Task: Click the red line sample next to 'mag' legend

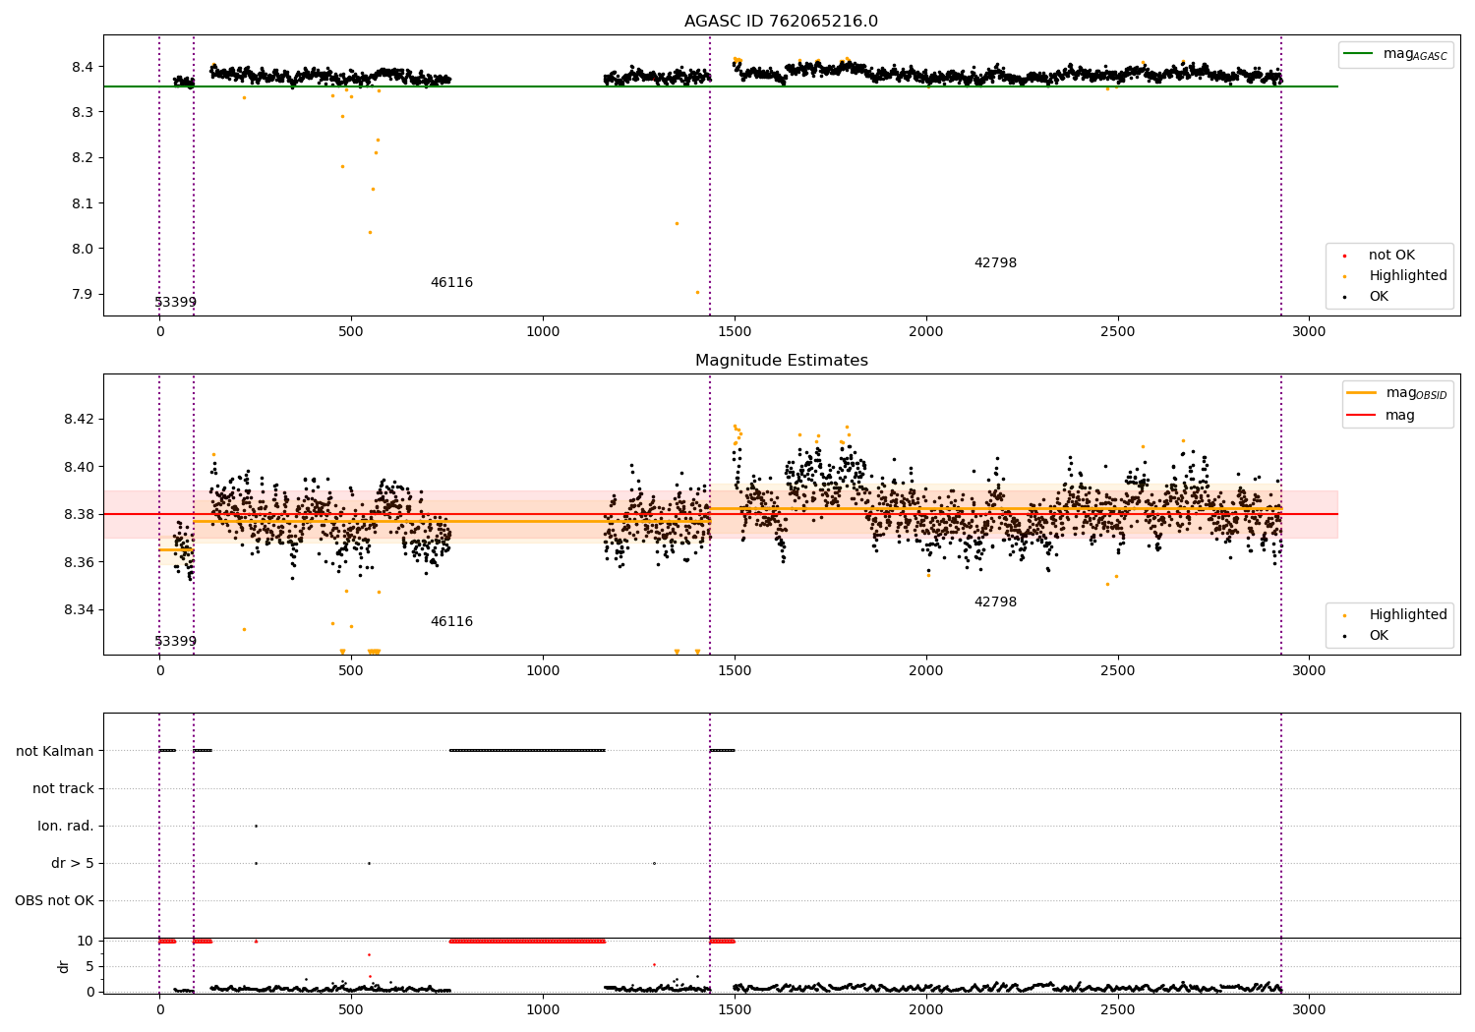Action: [x=1362, y=416]
